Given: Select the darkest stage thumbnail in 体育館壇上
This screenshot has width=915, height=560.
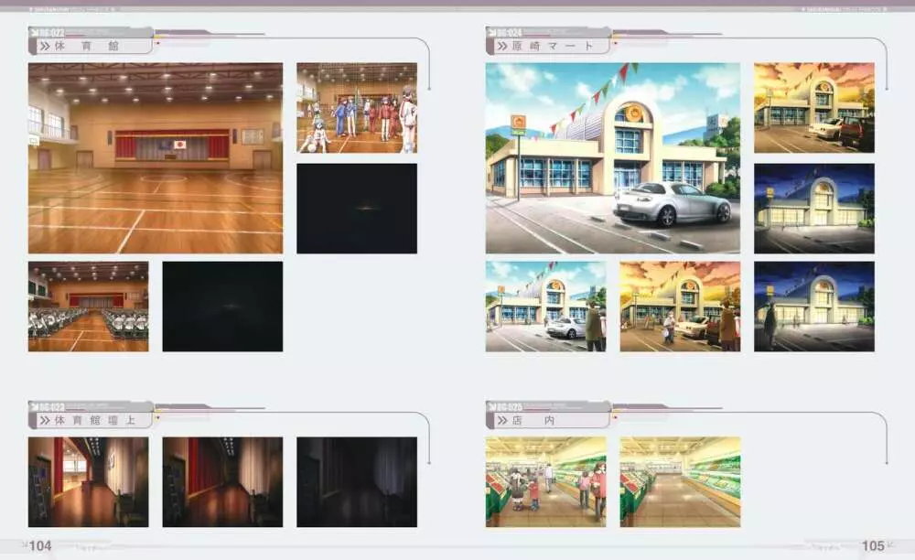Looking at the screenshot, I should [x=356, y=480].
